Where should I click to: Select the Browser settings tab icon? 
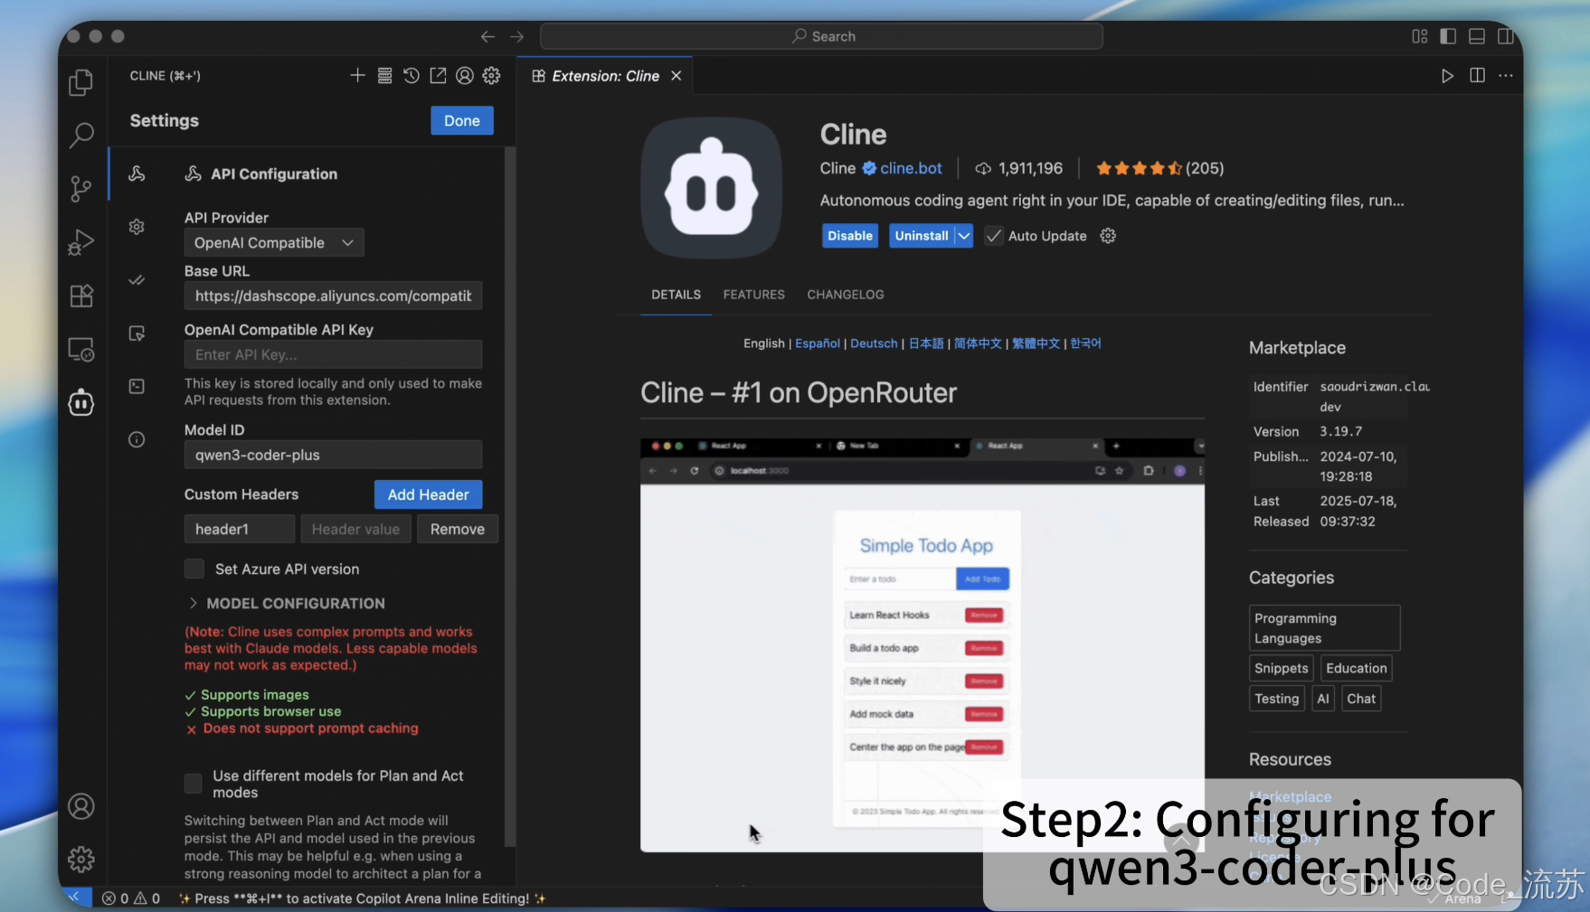137,334
